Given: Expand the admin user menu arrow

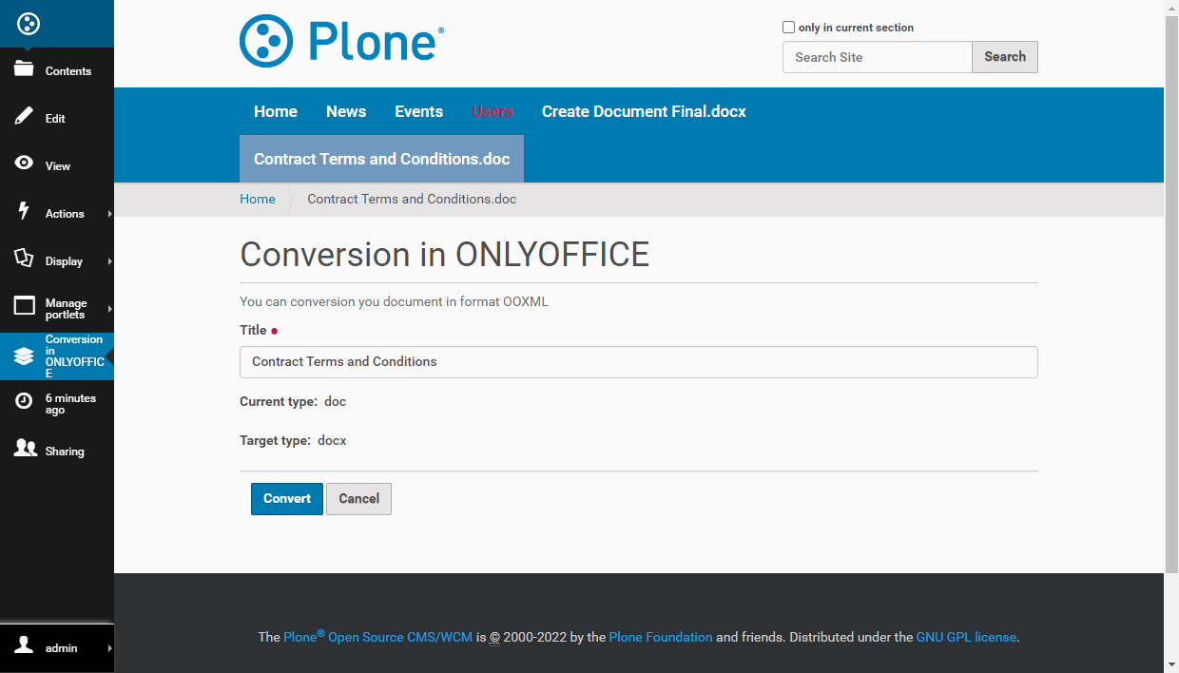Looking at the screenshot, I should [109, 648].
